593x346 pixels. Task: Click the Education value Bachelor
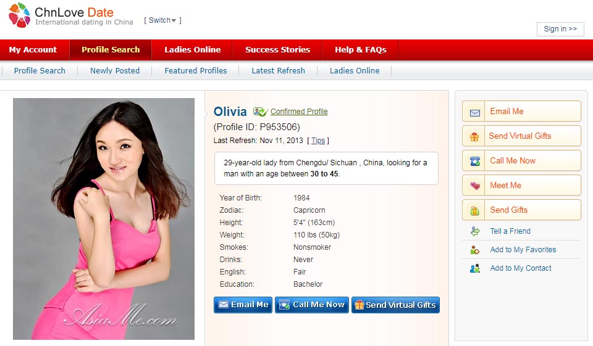pos(308,284)
